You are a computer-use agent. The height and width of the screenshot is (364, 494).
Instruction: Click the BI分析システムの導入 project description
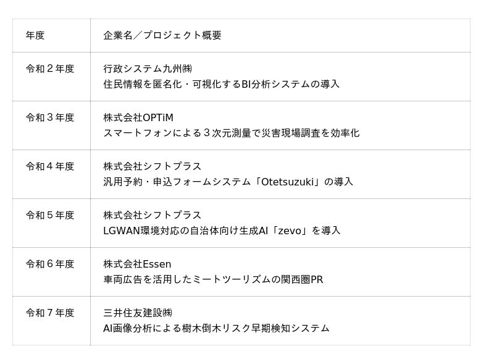(221, 84)
